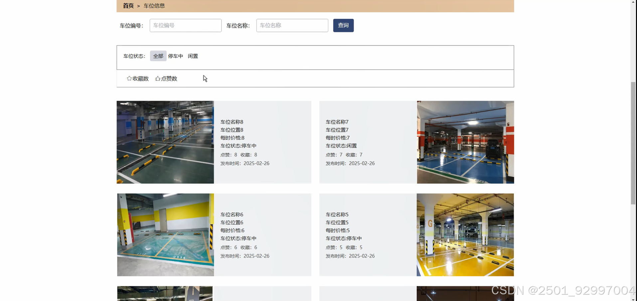Click the 每时价格:6 text

click(233, 231)
